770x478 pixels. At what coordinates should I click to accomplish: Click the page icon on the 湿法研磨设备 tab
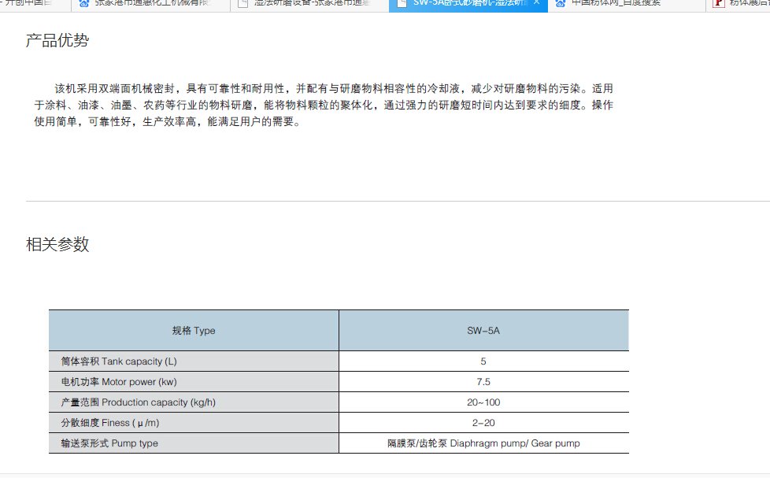[x=243, y=3]
